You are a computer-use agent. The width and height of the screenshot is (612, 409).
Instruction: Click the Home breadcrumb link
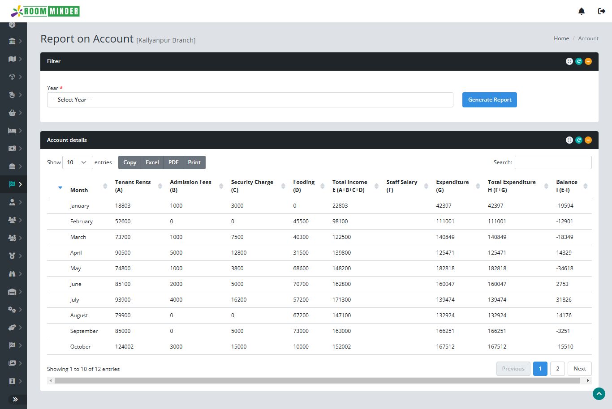tap(561, 38)
